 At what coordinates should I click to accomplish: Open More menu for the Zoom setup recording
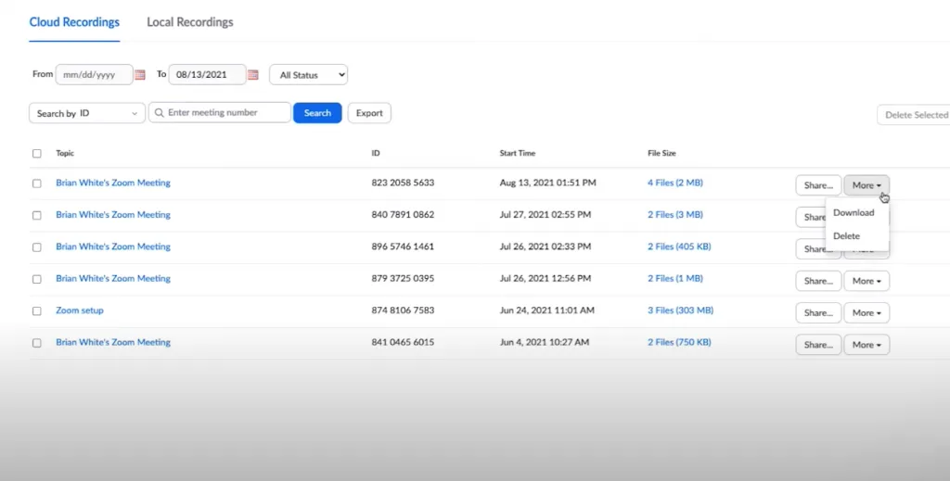coord(867,313)
